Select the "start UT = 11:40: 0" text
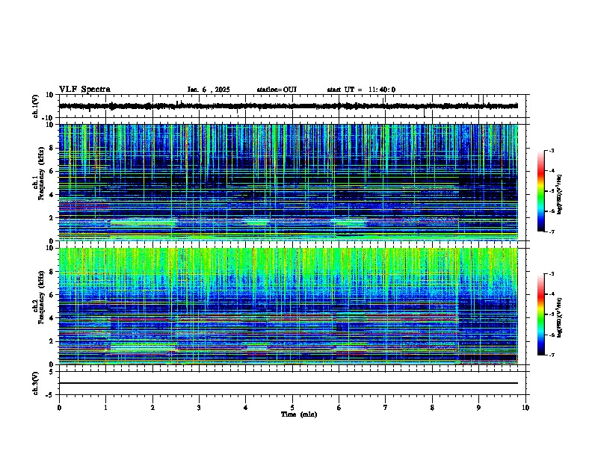The height and width of the screenshot is (457, 592). click(361, 90)
